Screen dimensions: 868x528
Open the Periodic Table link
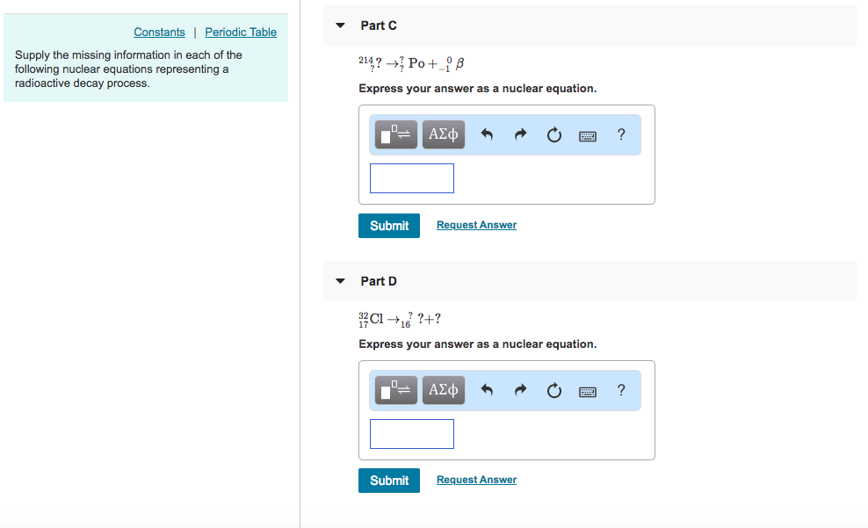pos(240,32)
